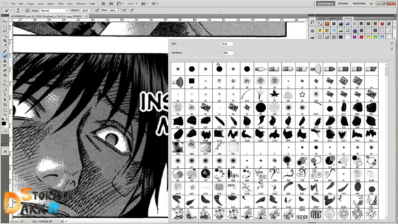Open the File menu

[x=13, y=4]
